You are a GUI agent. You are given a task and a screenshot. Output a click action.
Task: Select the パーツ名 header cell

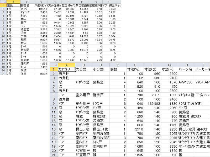[x=186, y=69]
